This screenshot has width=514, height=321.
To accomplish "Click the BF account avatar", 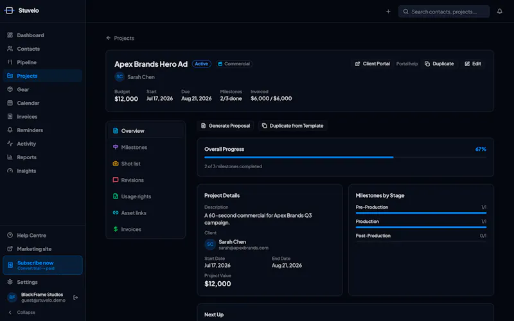I will tap(12, 297).
